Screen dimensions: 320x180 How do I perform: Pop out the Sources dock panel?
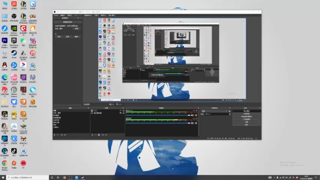(123, 108)
